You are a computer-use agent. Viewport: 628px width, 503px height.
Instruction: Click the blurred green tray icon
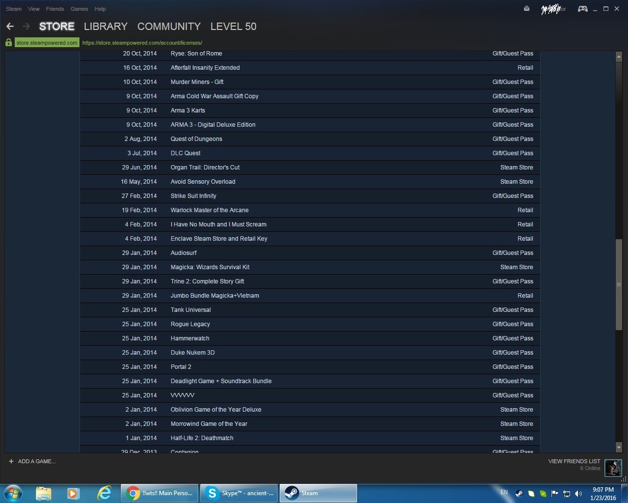pyautogui.click(x=531, y=494)
